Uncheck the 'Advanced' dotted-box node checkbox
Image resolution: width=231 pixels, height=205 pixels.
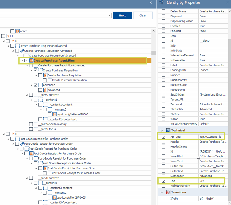35,85
